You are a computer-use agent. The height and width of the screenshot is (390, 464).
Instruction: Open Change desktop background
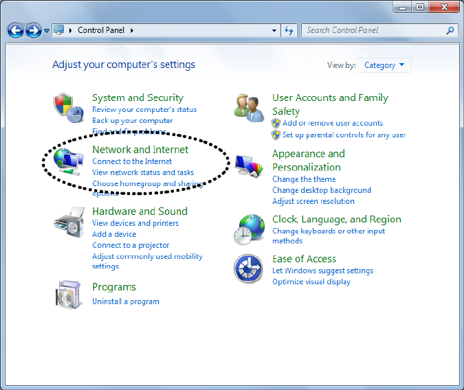[x=322, y=190]
